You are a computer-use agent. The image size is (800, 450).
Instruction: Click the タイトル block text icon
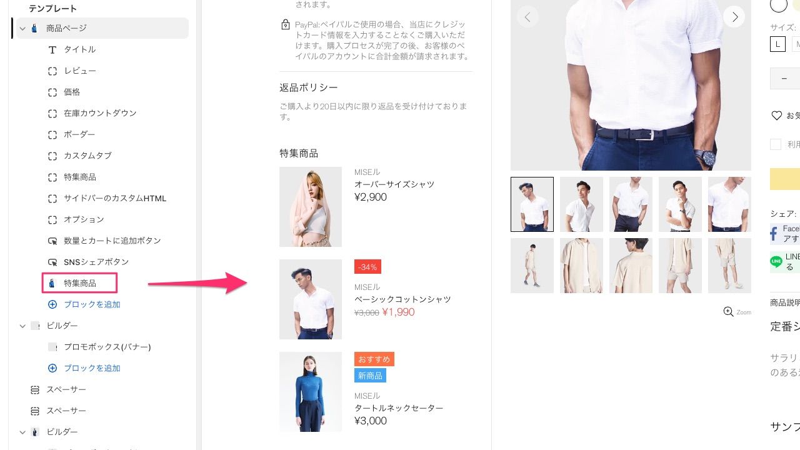point(52,49)
